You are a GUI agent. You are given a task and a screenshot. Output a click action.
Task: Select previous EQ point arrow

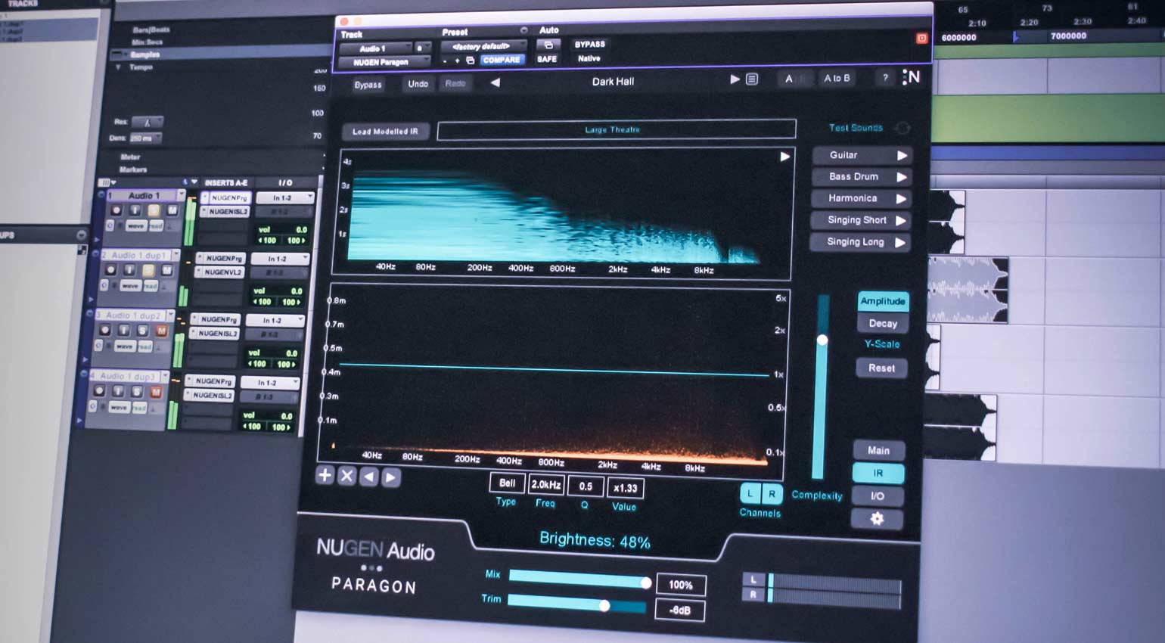click(368, 477)
